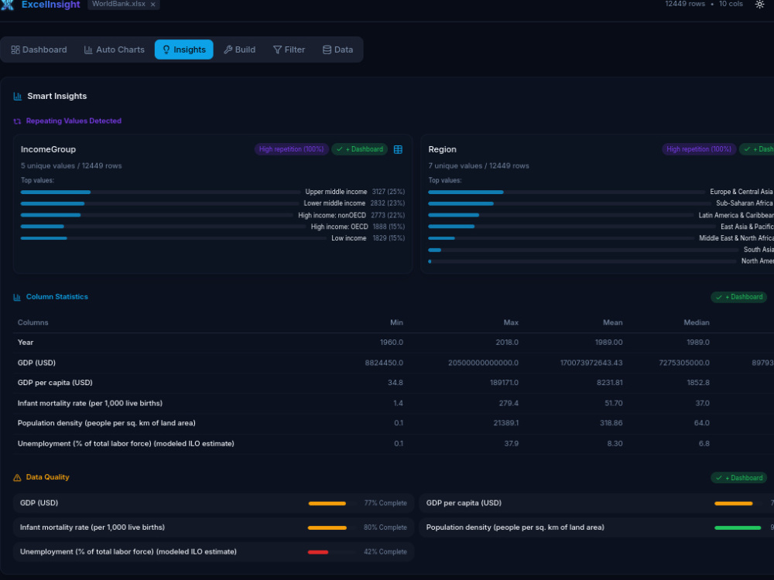Click the Column Statistics bar icon

click(x=17, y=297)
